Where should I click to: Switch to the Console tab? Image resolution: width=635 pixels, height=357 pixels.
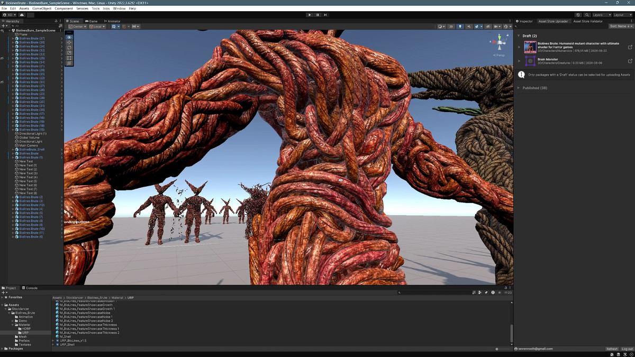(x=30, y=288)
